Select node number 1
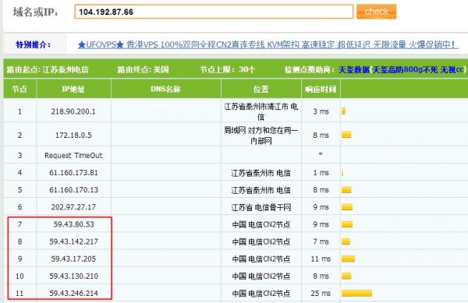Screen dimensions: 468x303 pos(19,111)
